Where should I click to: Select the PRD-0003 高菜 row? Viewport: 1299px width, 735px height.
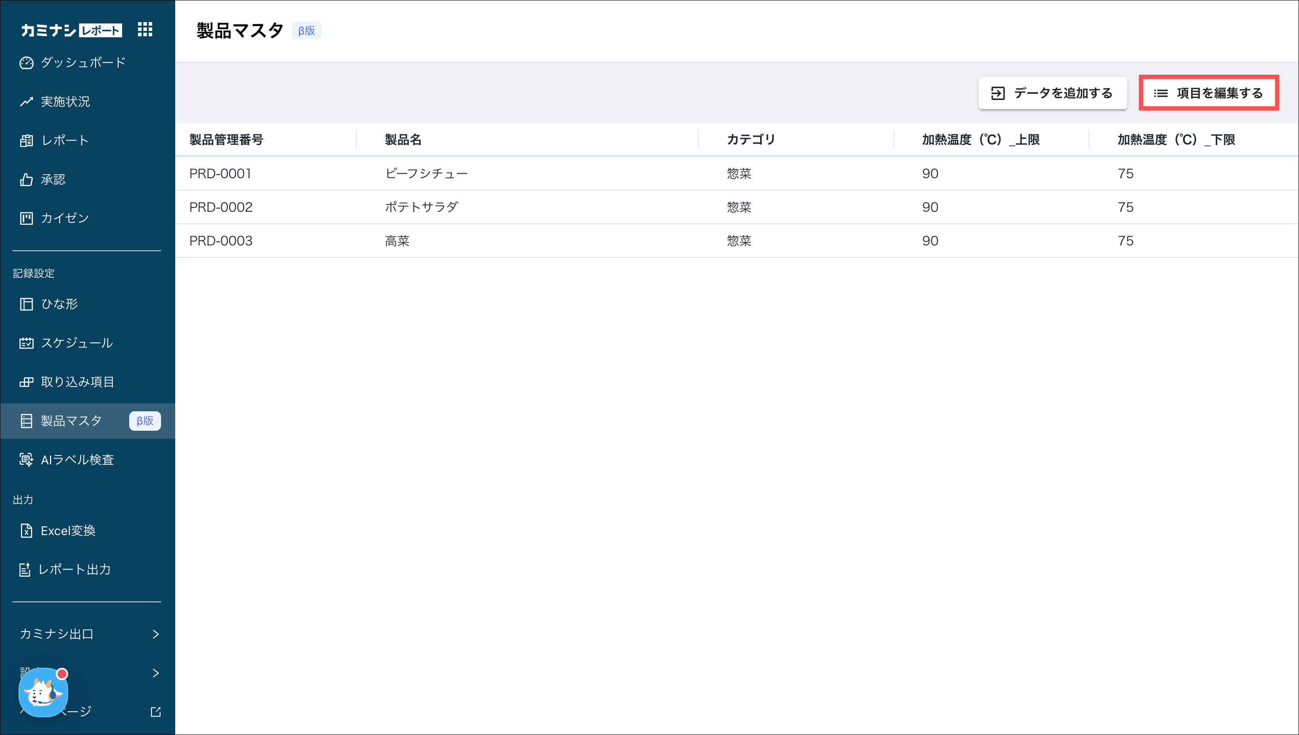tap(397, 241)
